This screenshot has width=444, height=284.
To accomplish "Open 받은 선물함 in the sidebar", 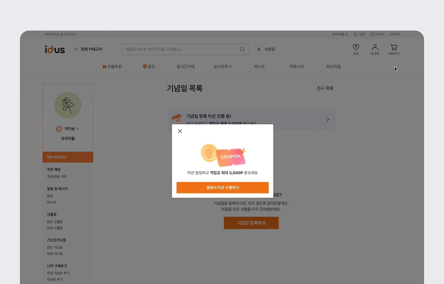I will pyautogui.click(x=55, y=222).
